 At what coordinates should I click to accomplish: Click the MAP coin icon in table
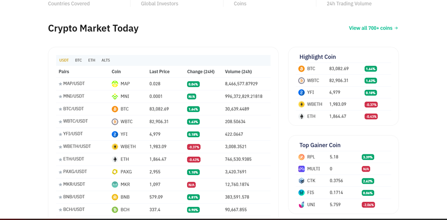115,84
